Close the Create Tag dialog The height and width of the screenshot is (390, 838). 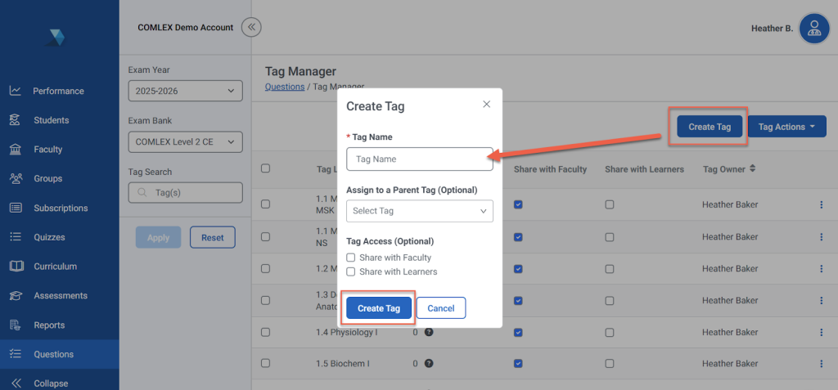point(486,105)
